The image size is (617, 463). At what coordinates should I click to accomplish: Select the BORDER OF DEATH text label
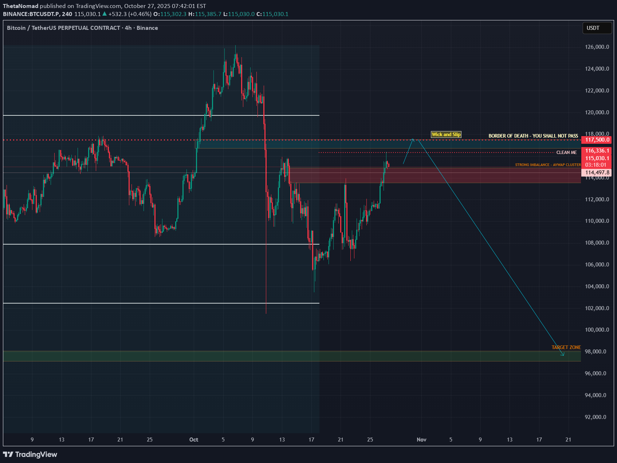pyautogui.click(x=533, y=136)
